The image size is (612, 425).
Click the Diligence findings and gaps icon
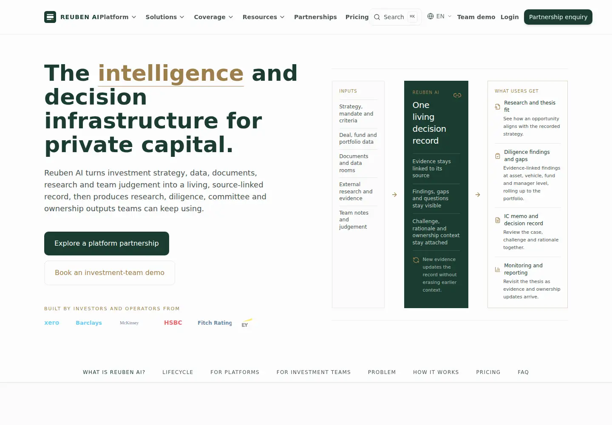pyautogui.click(x=498, y=156)
